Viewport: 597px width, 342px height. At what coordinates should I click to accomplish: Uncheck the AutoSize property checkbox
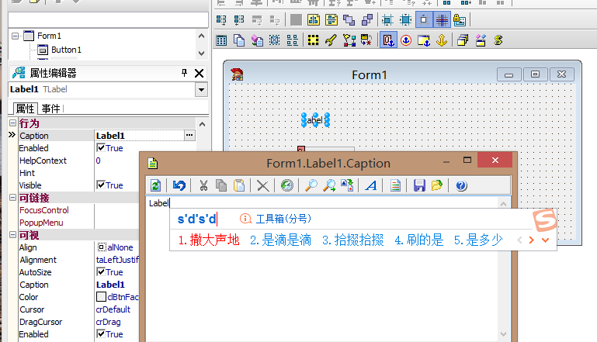click(101, 272)
